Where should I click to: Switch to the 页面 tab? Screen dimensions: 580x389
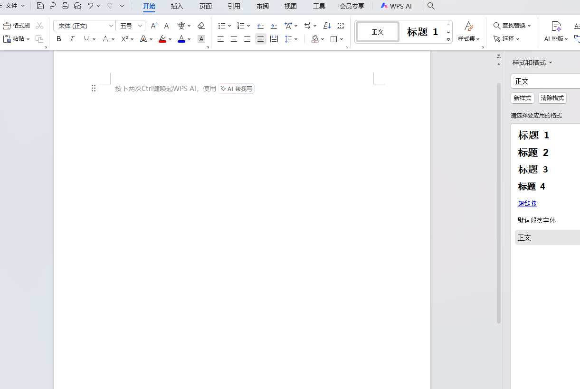coord(206,6)
